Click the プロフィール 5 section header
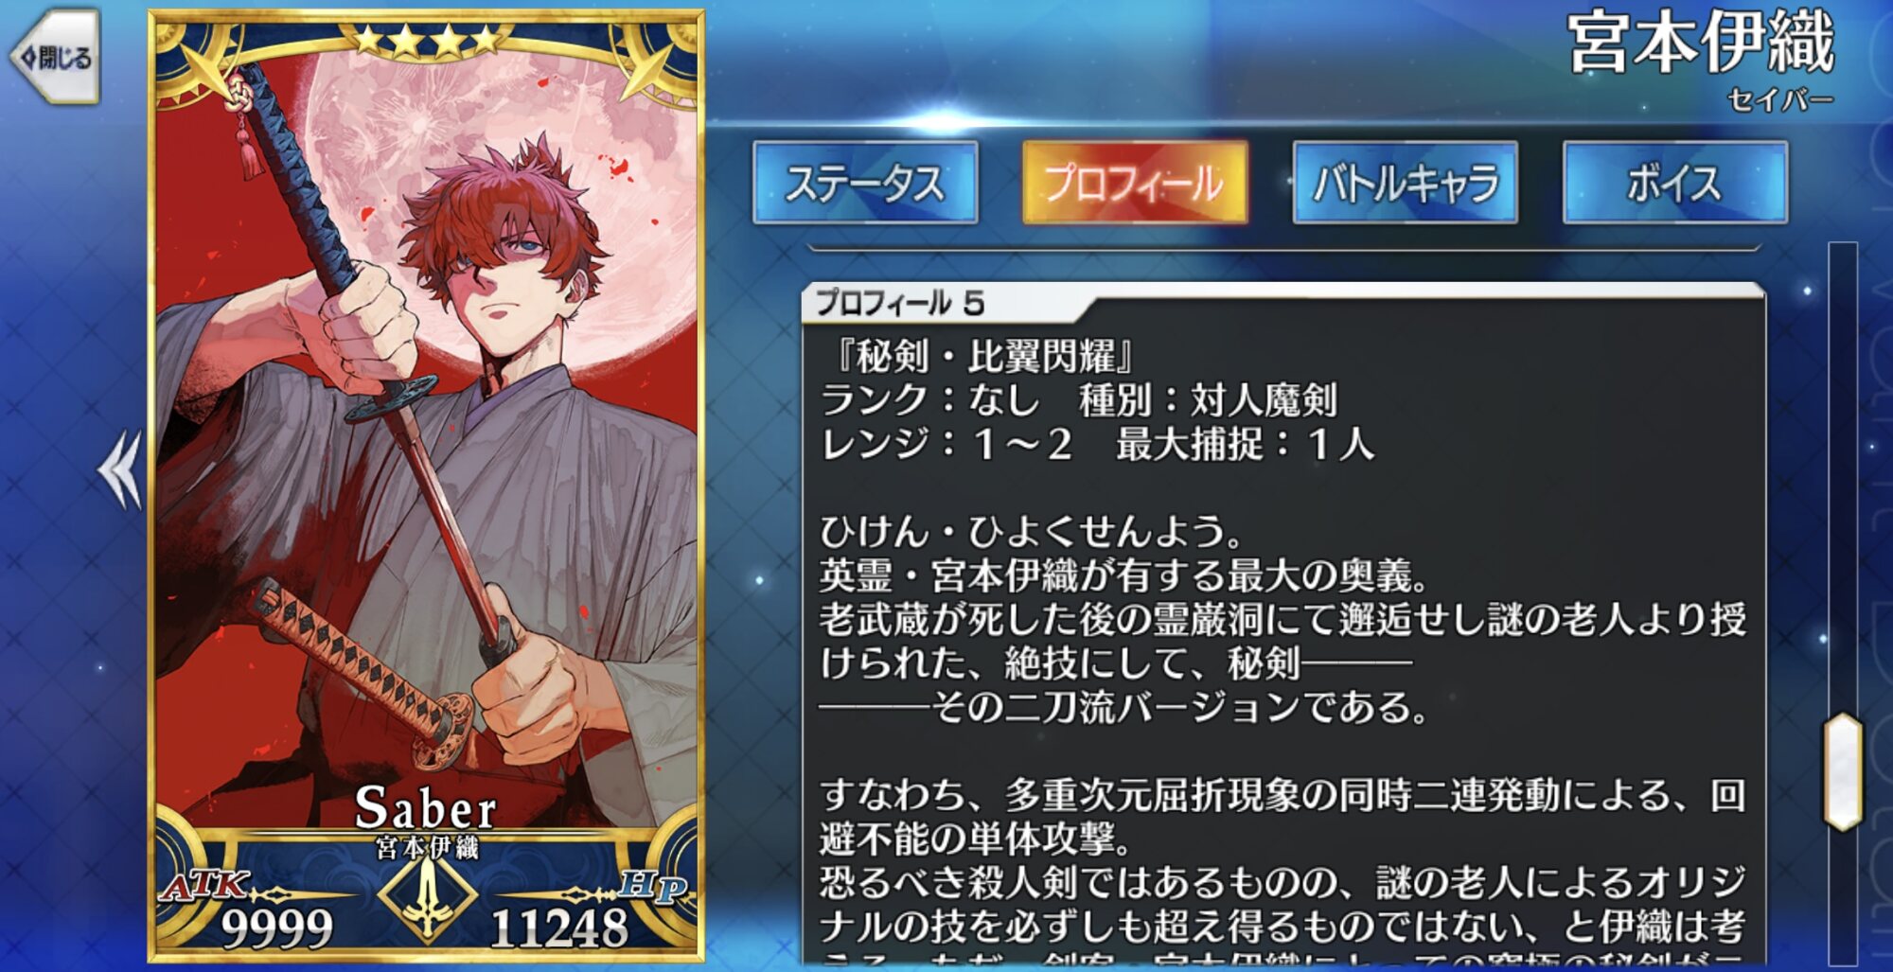 point(899,303)
